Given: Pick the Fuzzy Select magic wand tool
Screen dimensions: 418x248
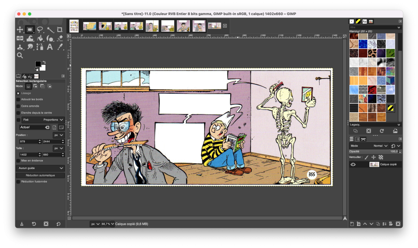Looking at the screenshot, I should click(x=50, y=30).
